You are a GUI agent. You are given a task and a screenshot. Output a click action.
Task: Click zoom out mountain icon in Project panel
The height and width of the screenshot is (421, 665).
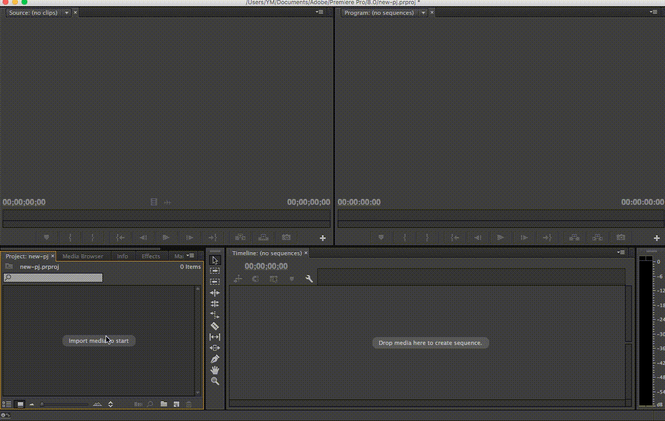[32, 404]
